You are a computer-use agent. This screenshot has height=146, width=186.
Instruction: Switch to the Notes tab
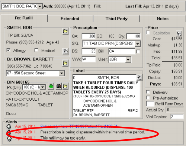pos(163,19)
